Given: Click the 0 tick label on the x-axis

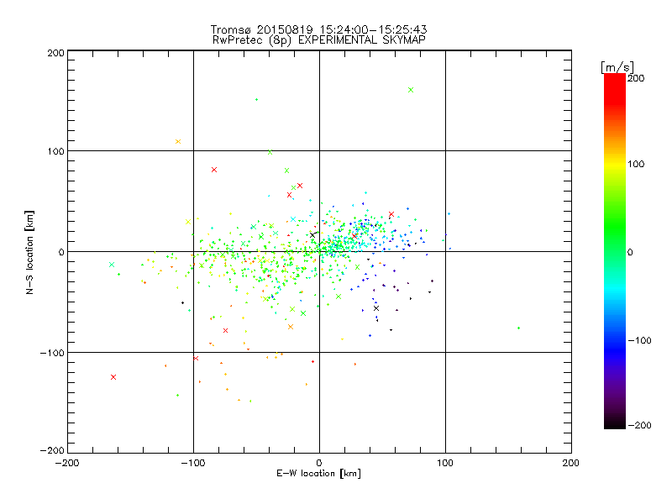Looking at the screenshot, I should (x=319, y=462).
